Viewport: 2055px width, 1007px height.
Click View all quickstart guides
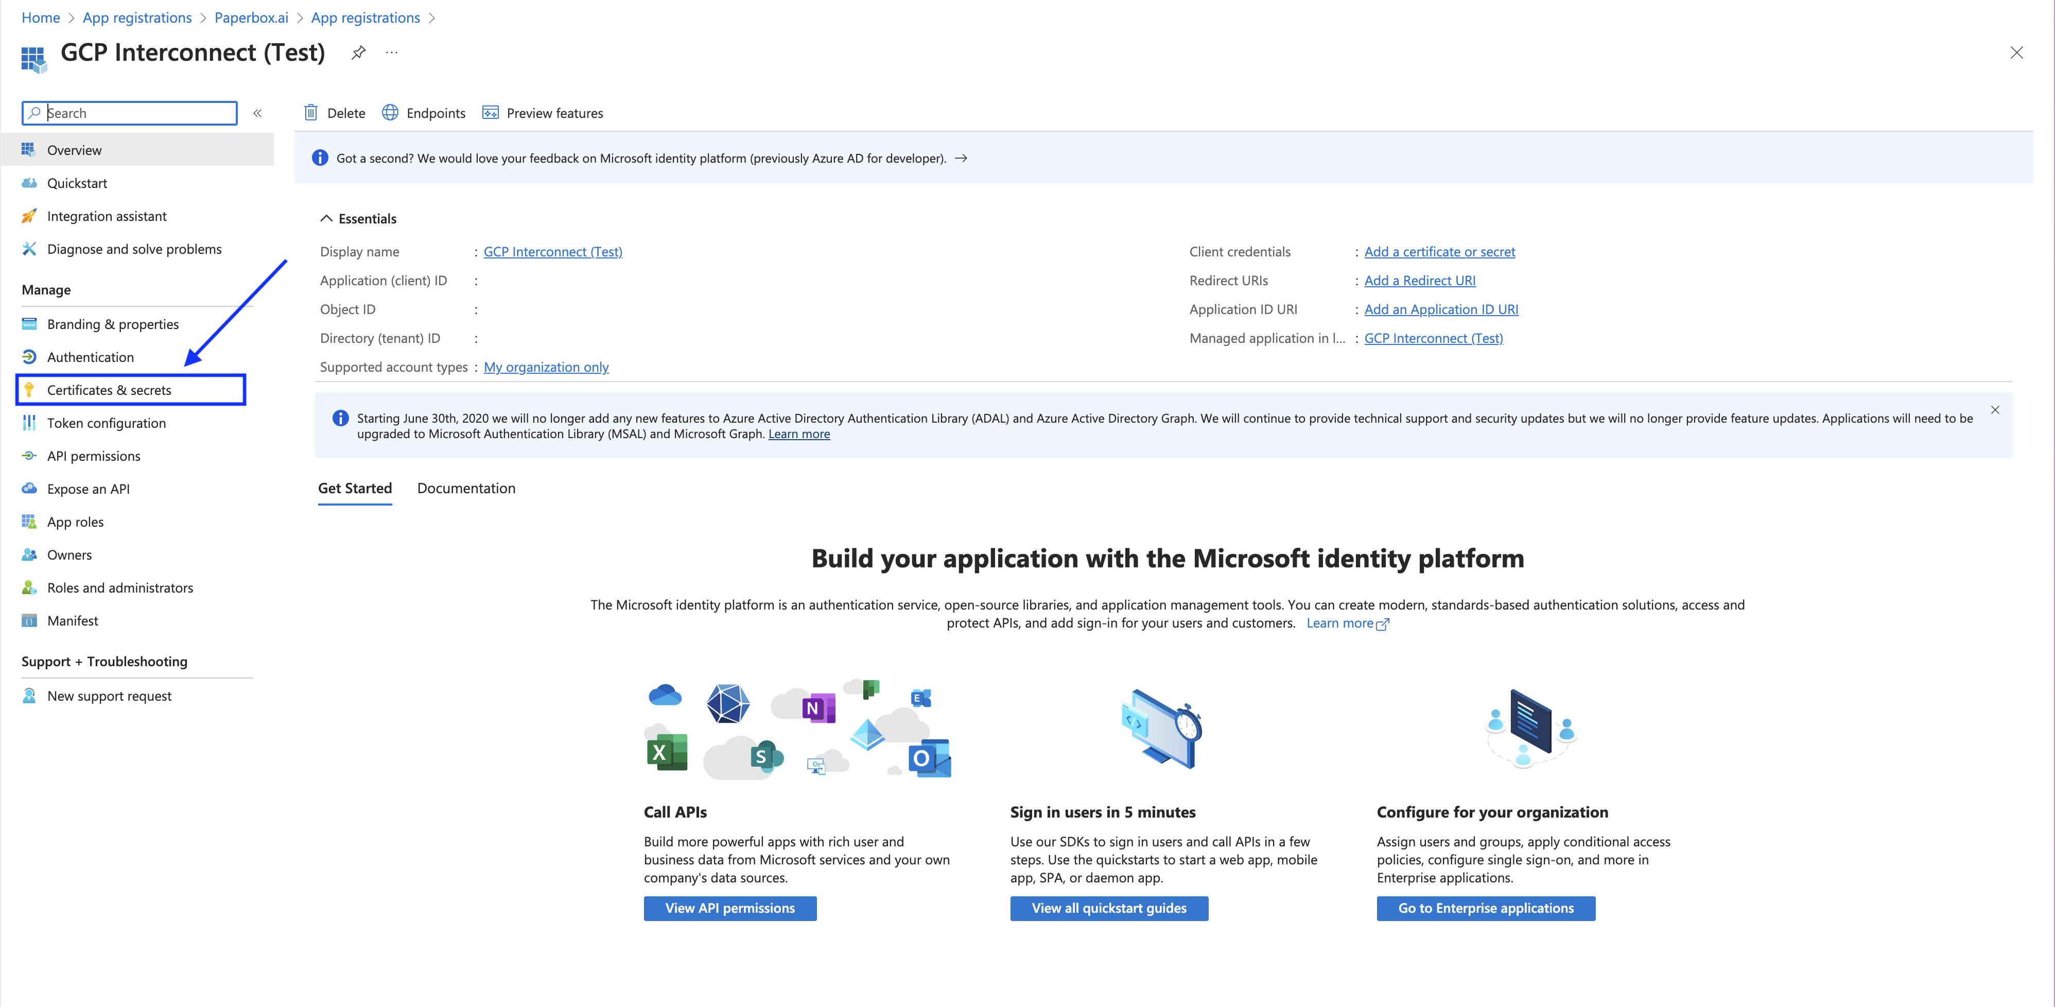point(1108,908)
